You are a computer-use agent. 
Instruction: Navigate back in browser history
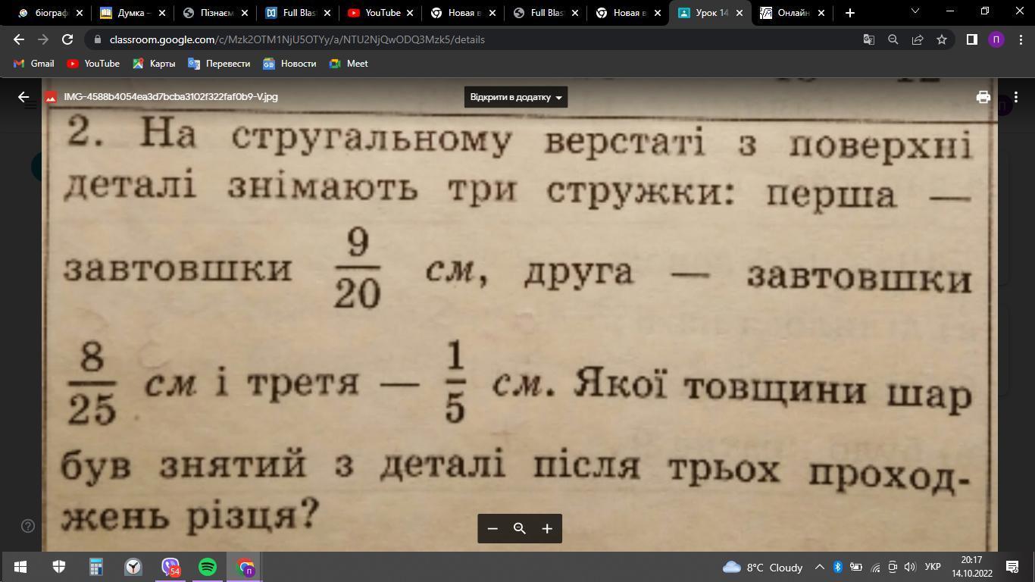click(x=19, y=39)
